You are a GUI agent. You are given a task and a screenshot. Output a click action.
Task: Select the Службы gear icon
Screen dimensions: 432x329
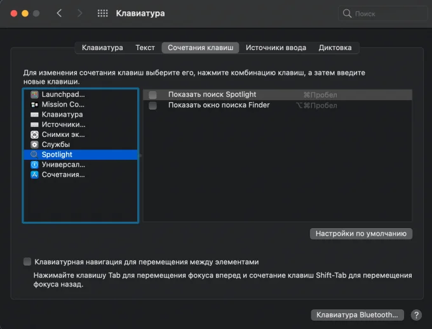(x=34, y=145)
